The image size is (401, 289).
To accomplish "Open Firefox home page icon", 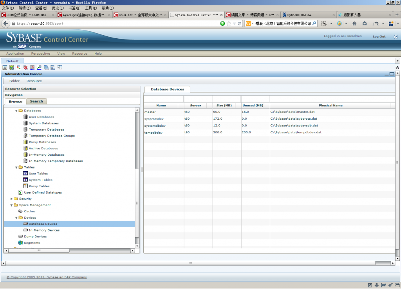I will [x=354, y=23].
